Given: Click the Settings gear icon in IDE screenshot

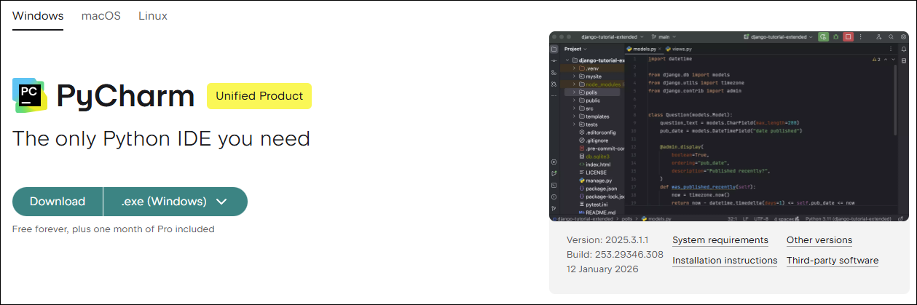Looking at the screenshot, I should coord(903,36).
